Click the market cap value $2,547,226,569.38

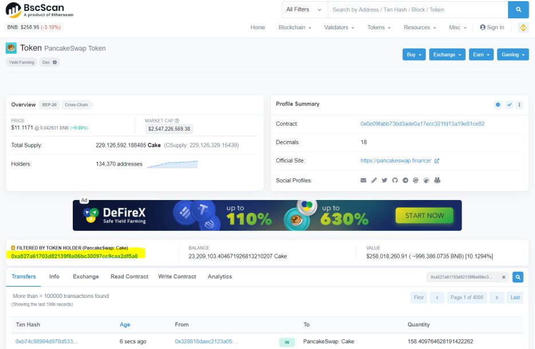169,129
